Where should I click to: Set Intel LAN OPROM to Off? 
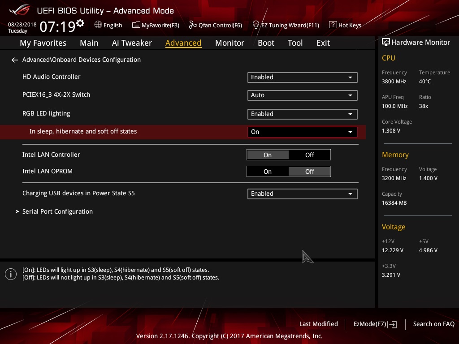(x=309, y=172)
